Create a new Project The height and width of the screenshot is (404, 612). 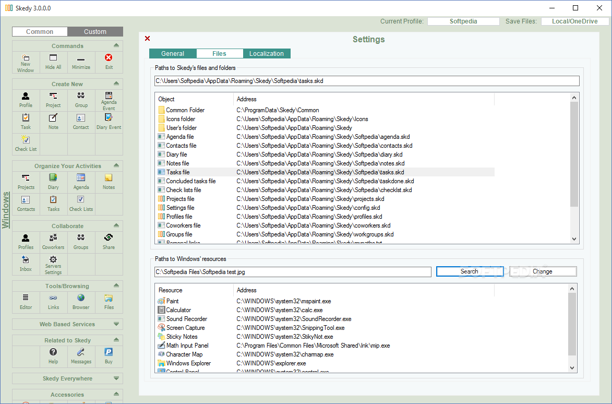[x=53, y=100]
